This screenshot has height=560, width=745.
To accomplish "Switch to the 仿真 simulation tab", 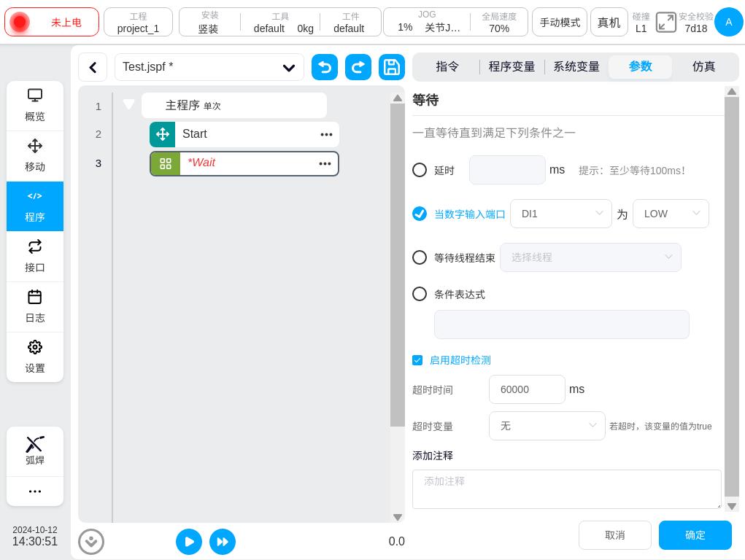I will coord(703,66).
